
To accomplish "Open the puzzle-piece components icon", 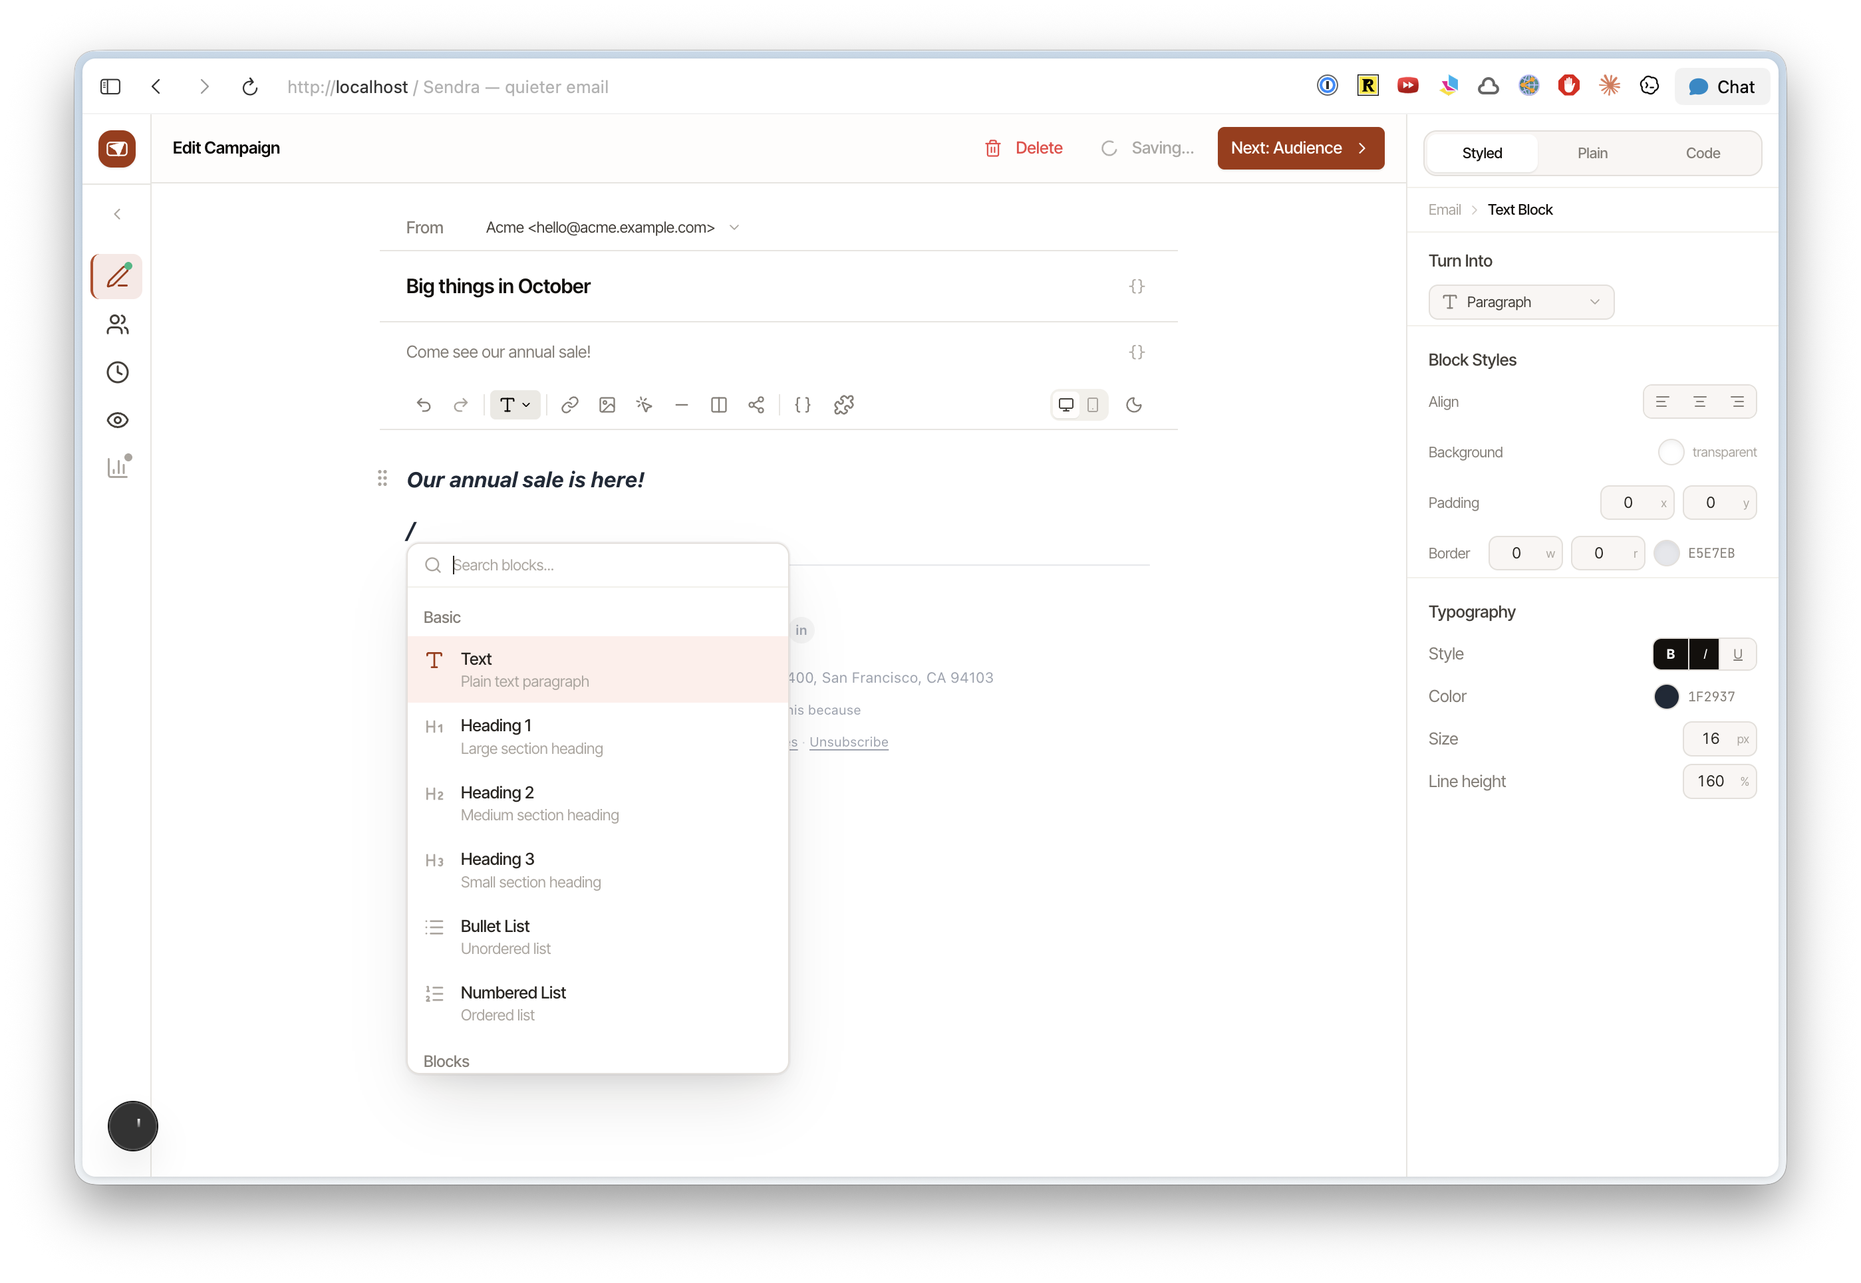I will [843, 405].
